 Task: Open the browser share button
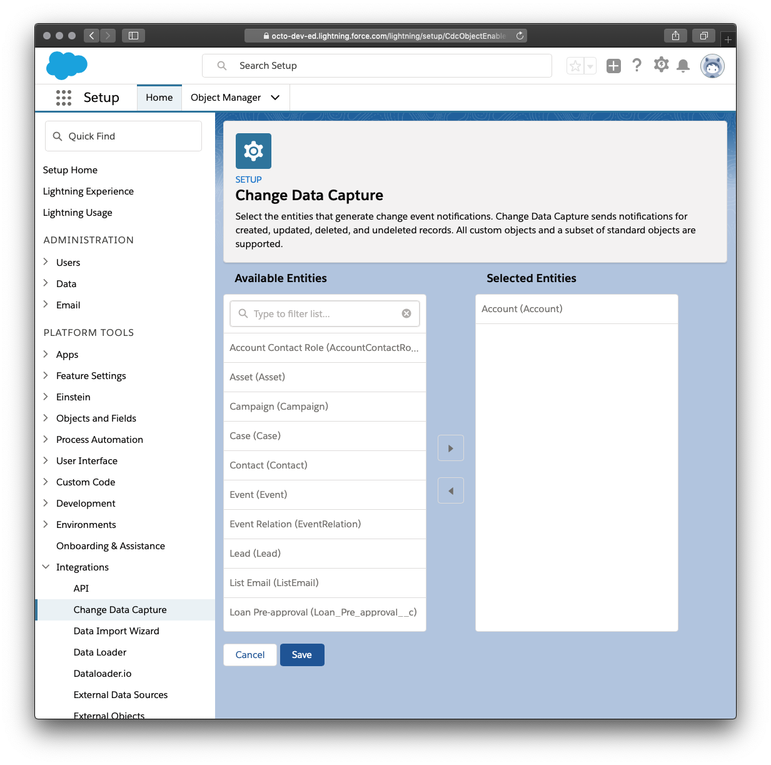(x=675, y=36)
